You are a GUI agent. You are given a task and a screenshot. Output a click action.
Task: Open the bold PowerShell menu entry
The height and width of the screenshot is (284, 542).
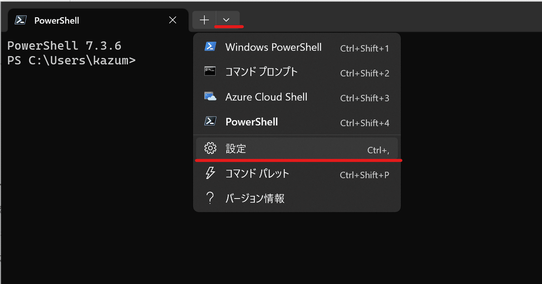pos(297,122)
